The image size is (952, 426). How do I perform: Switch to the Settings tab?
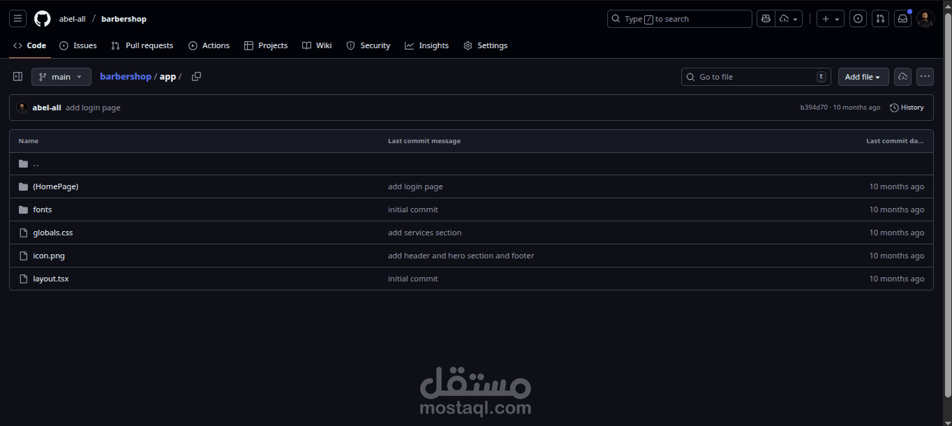485,45
